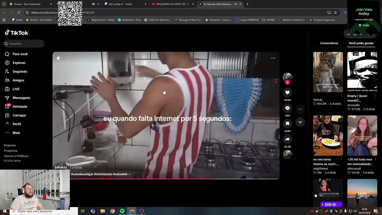382x215 pixels.
Task: Expand Termos e Políticas footer section
Action: pos(16,156)
